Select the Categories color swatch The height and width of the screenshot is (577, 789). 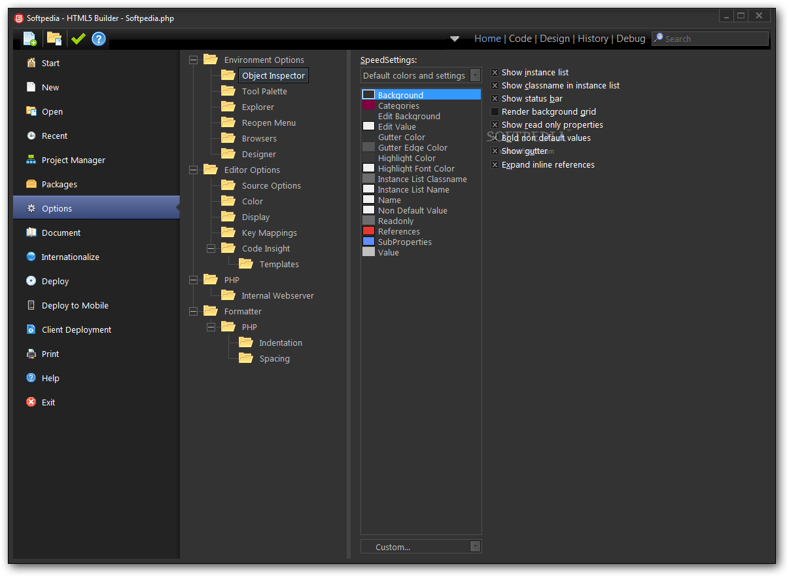[368, 105]
